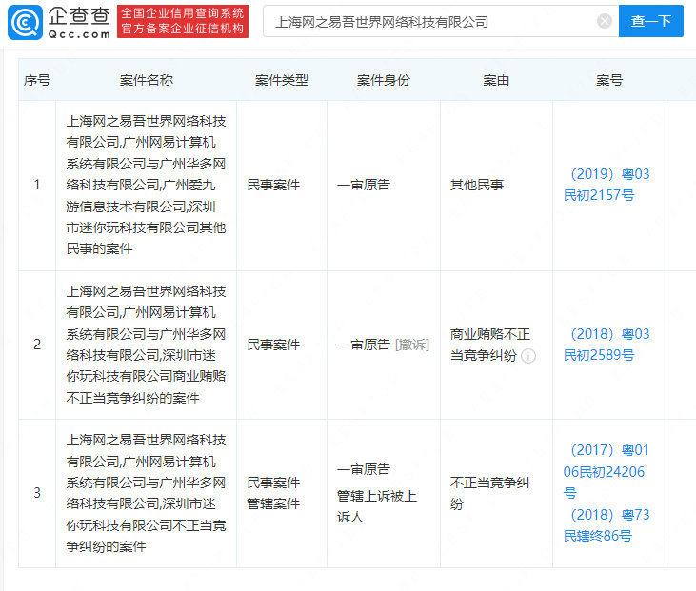This screenshot has height=591, width=696.
Task: Click the red 全国企业信用查询系统 banner
Action: click(x=183, y=21)
